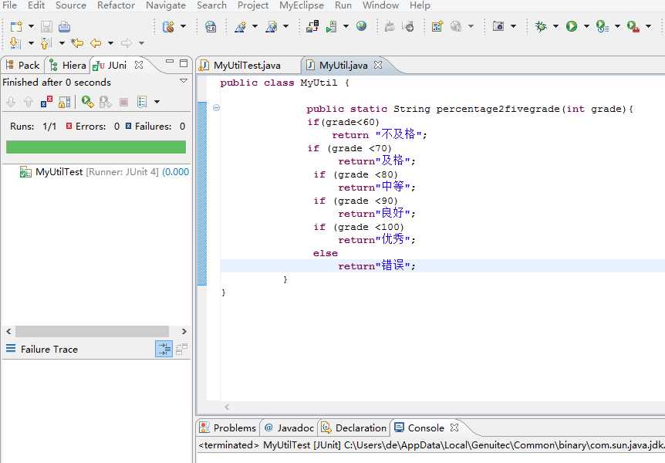Click the database tool toolbar icon
This screenshot has height=463, width=665.
(x=168, y=26)
